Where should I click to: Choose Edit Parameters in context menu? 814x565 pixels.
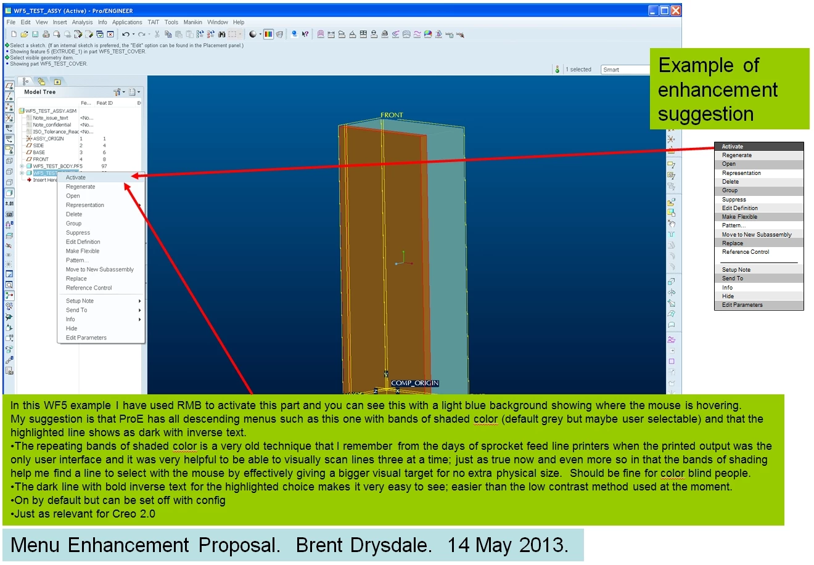click(101, 338)
